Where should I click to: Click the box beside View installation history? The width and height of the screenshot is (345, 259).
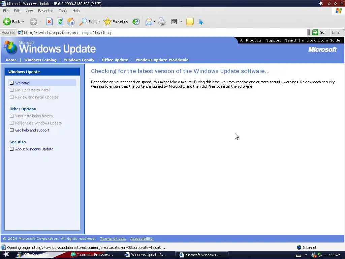12,116
